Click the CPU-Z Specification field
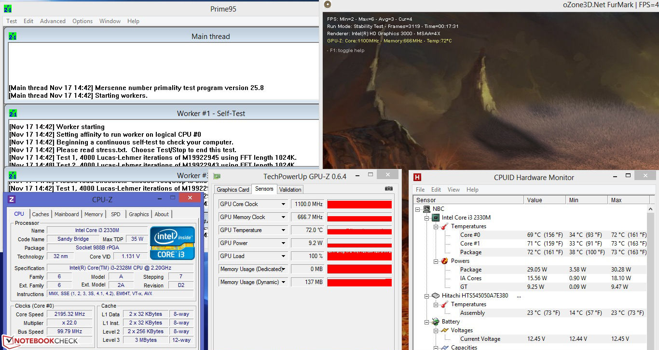 (x=120, y=268)
